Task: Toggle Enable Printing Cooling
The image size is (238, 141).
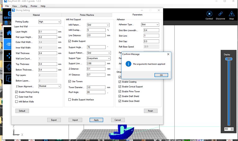Action: point(17,92)
